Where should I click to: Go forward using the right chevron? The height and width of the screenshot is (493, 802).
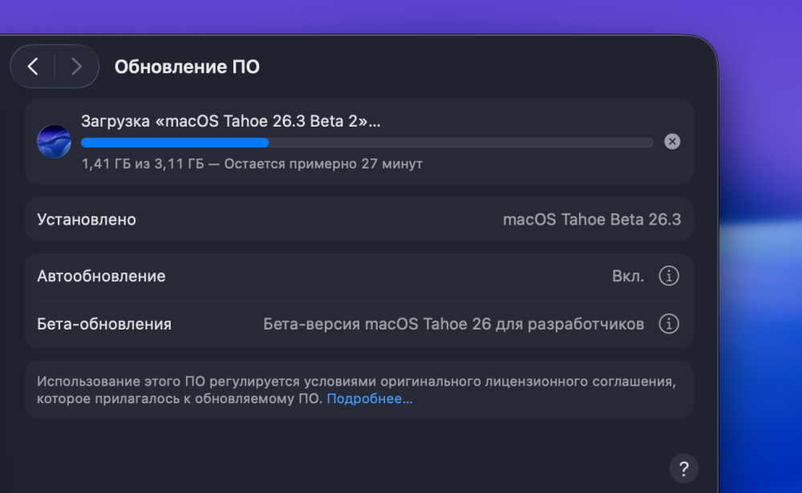[76, 67]
